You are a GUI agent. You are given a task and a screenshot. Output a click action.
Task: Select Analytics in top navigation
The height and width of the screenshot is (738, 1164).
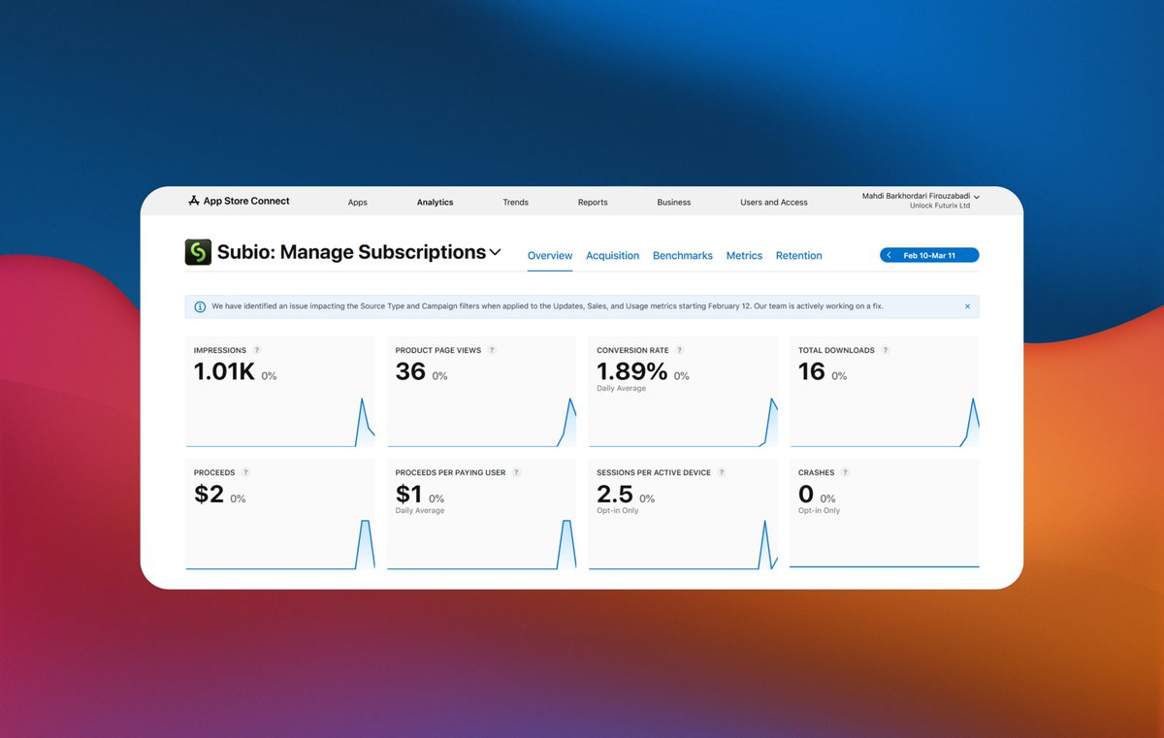point(435,203)
